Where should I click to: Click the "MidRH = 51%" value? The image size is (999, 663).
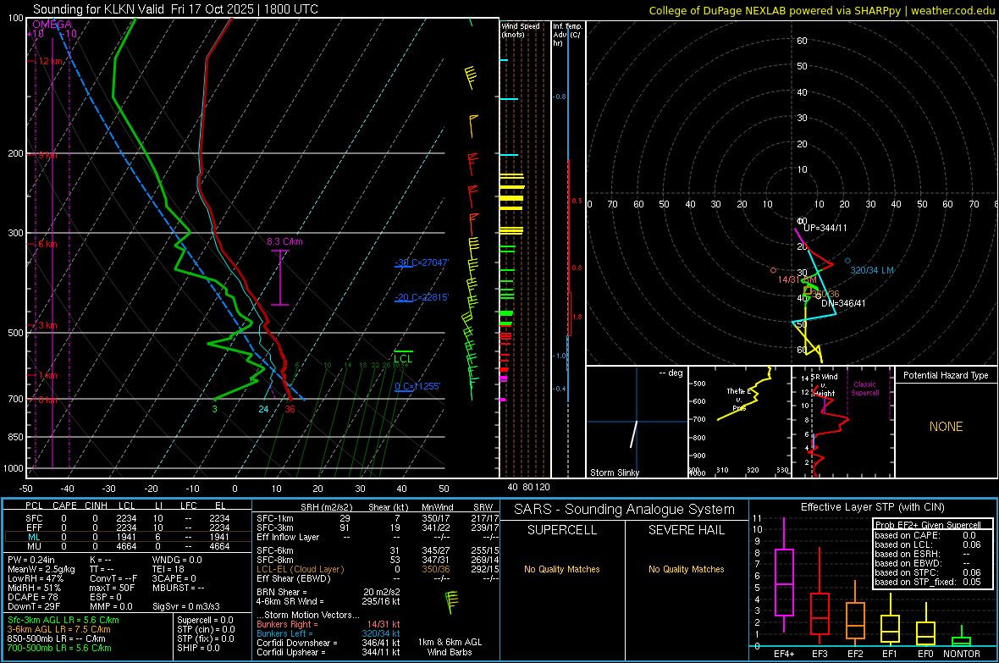34,588
